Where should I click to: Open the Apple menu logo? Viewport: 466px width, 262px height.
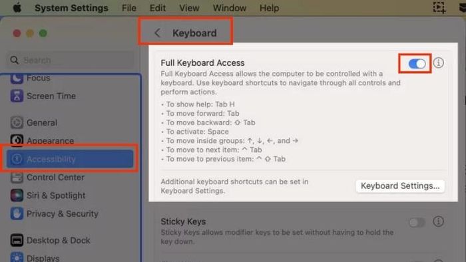(x=17, y=8)
